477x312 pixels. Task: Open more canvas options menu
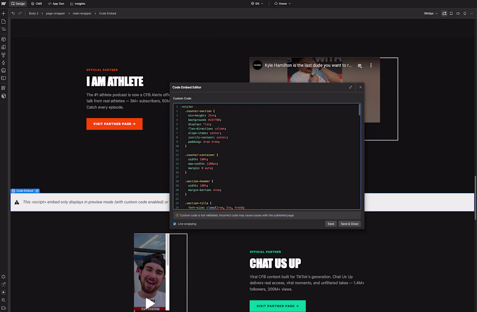(x=471, y=13)
